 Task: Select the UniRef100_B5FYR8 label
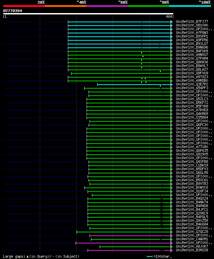coord(192,106)
